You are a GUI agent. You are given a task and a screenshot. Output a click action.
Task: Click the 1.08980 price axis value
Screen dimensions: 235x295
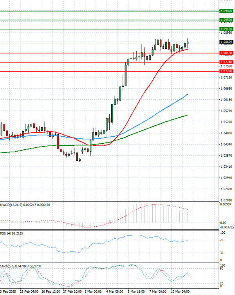(226, 33)
